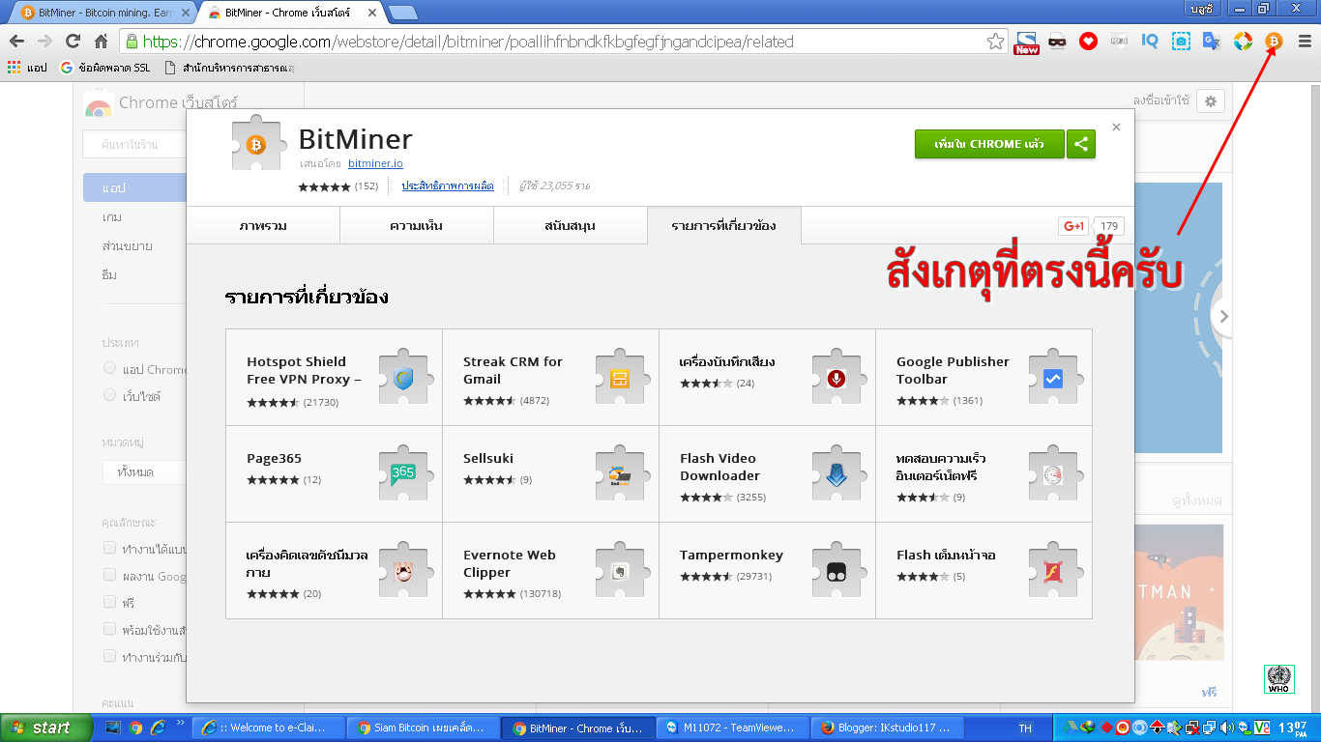
Task: Open the IQ extension in Chrome toolbar
Action: [1149, 42]
